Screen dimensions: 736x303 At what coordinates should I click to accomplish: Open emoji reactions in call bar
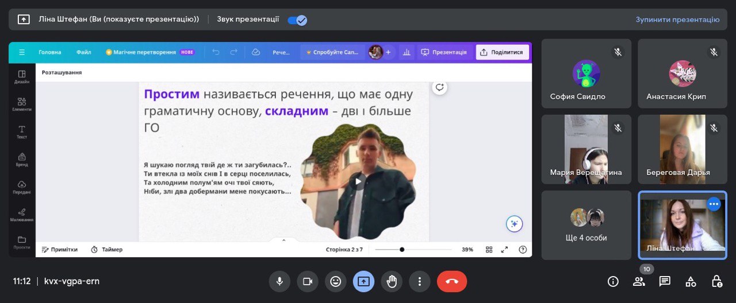335,281
